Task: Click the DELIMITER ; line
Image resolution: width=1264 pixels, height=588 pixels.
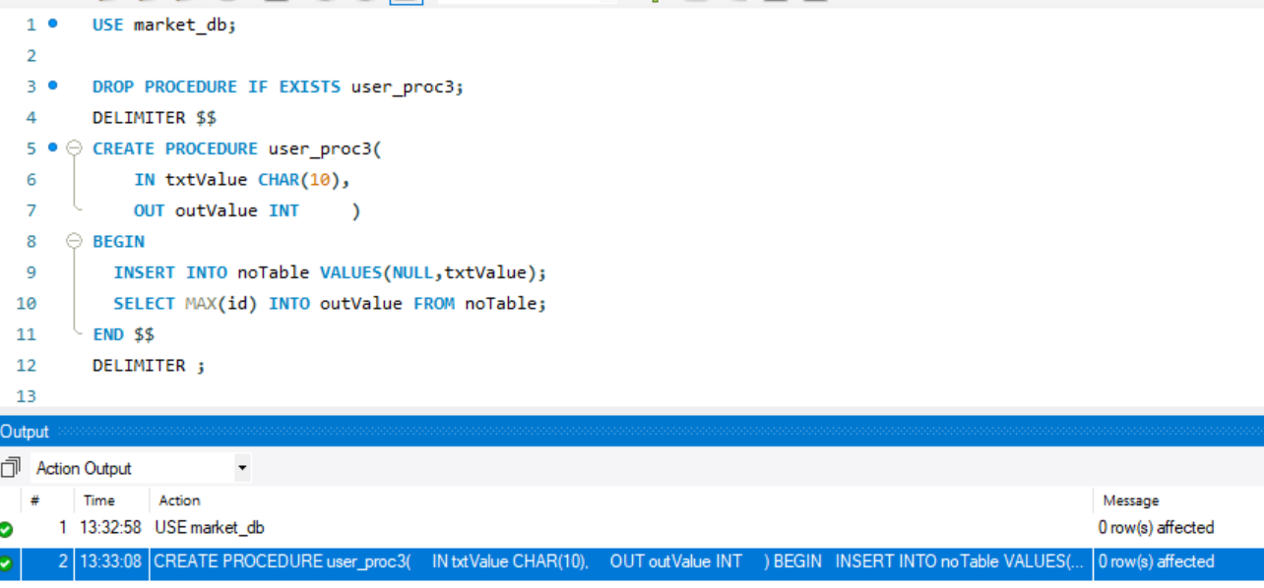Action: [149, 366]
